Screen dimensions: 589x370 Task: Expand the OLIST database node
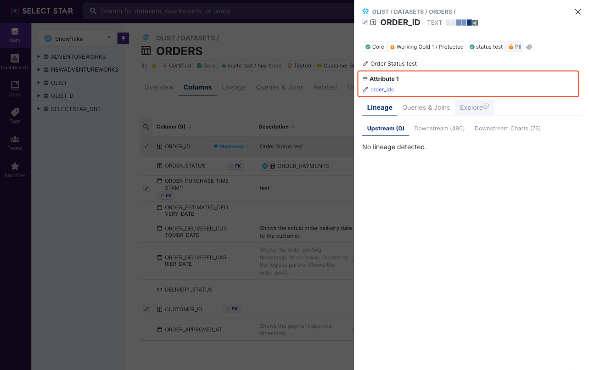[39, 83]
